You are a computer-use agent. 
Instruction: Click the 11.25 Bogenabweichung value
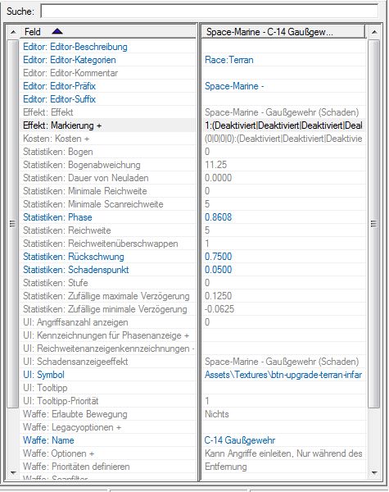coord(215,165)
